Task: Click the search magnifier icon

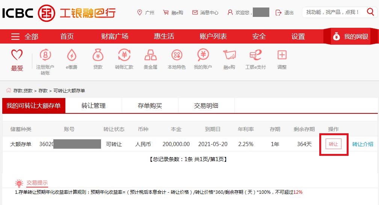Action: coord(370,12)
